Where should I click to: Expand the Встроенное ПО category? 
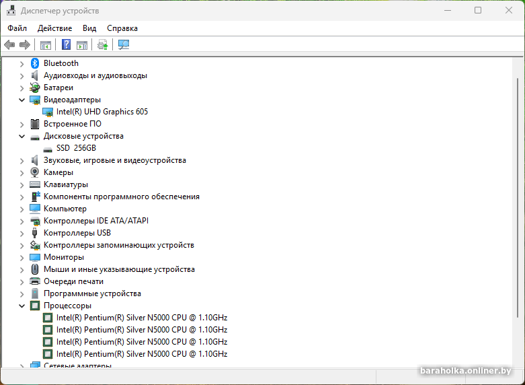click(22, 125)
